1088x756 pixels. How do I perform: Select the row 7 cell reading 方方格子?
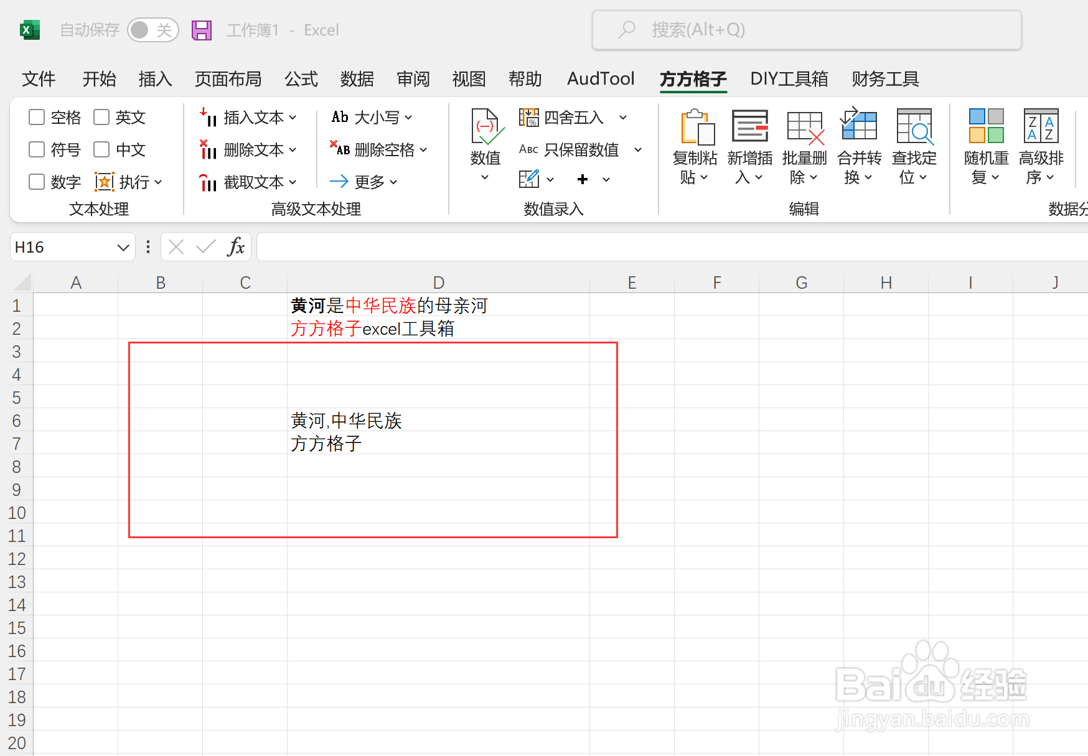(438, 444)
